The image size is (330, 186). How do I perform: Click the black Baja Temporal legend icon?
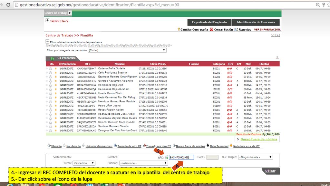click(208, 145)
